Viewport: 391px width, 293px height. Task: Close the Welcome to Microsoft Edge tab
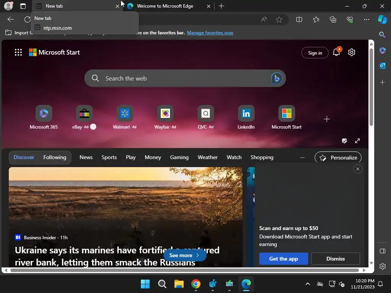208,6
